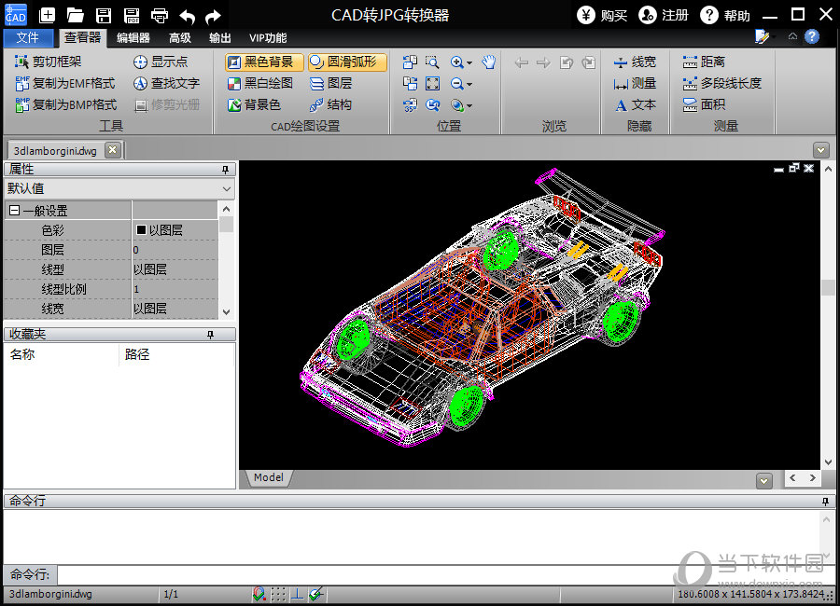Open the 文件 file menu
Screen dimensions: 840x606
(x=28, y=38)
